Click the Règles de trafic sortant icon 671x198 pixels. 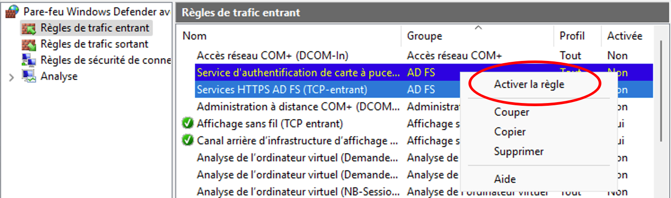coord(29,45)
